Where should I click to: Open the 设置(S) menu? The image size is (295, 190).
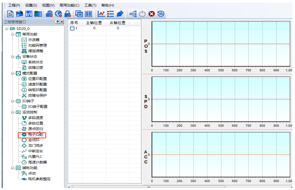[31, 5]
